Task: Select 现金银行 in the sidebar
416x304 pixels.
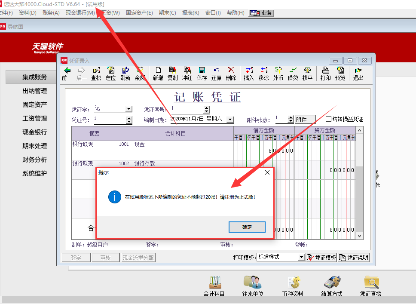Action: tap(34, 132)
